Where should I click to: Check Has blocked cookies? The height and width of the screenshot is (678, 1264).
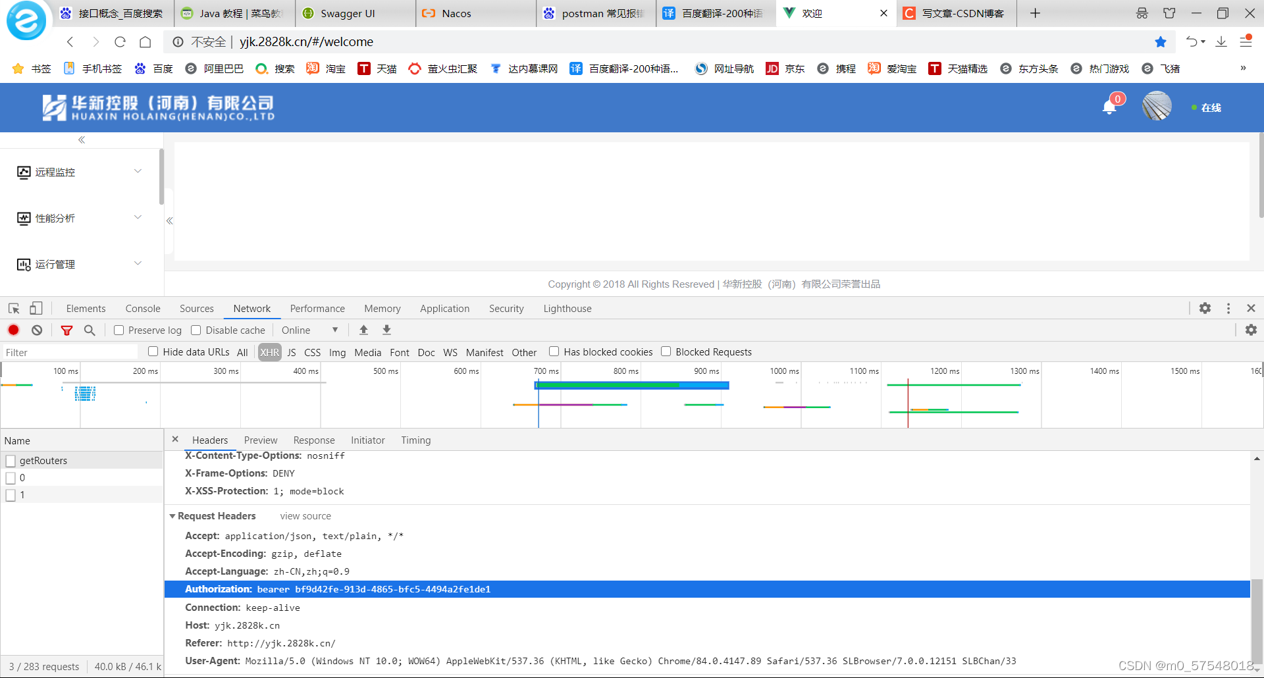[x=554, y=352]
